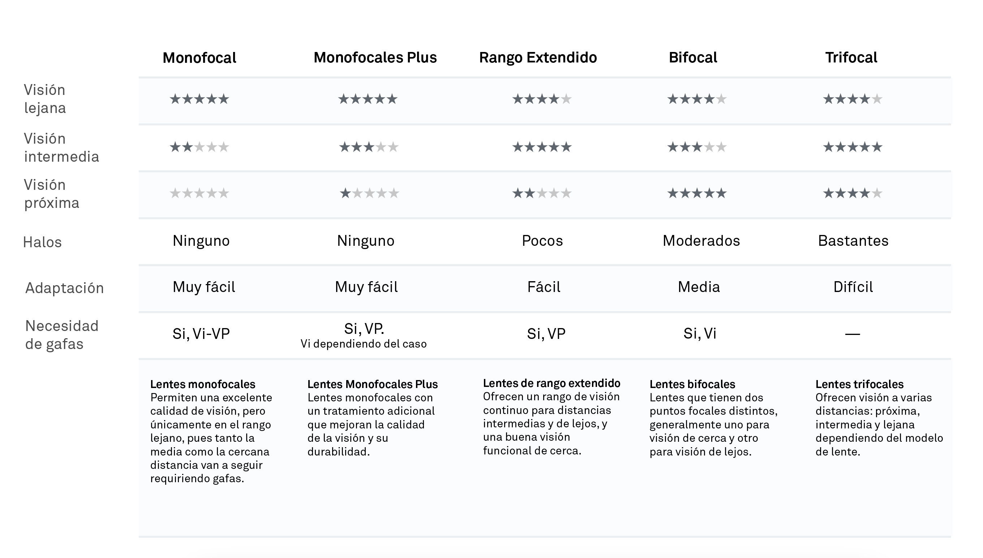983x558 pixels.
Task: Select Rango Extendido visión intermedia stars
Action: (542, 147)
